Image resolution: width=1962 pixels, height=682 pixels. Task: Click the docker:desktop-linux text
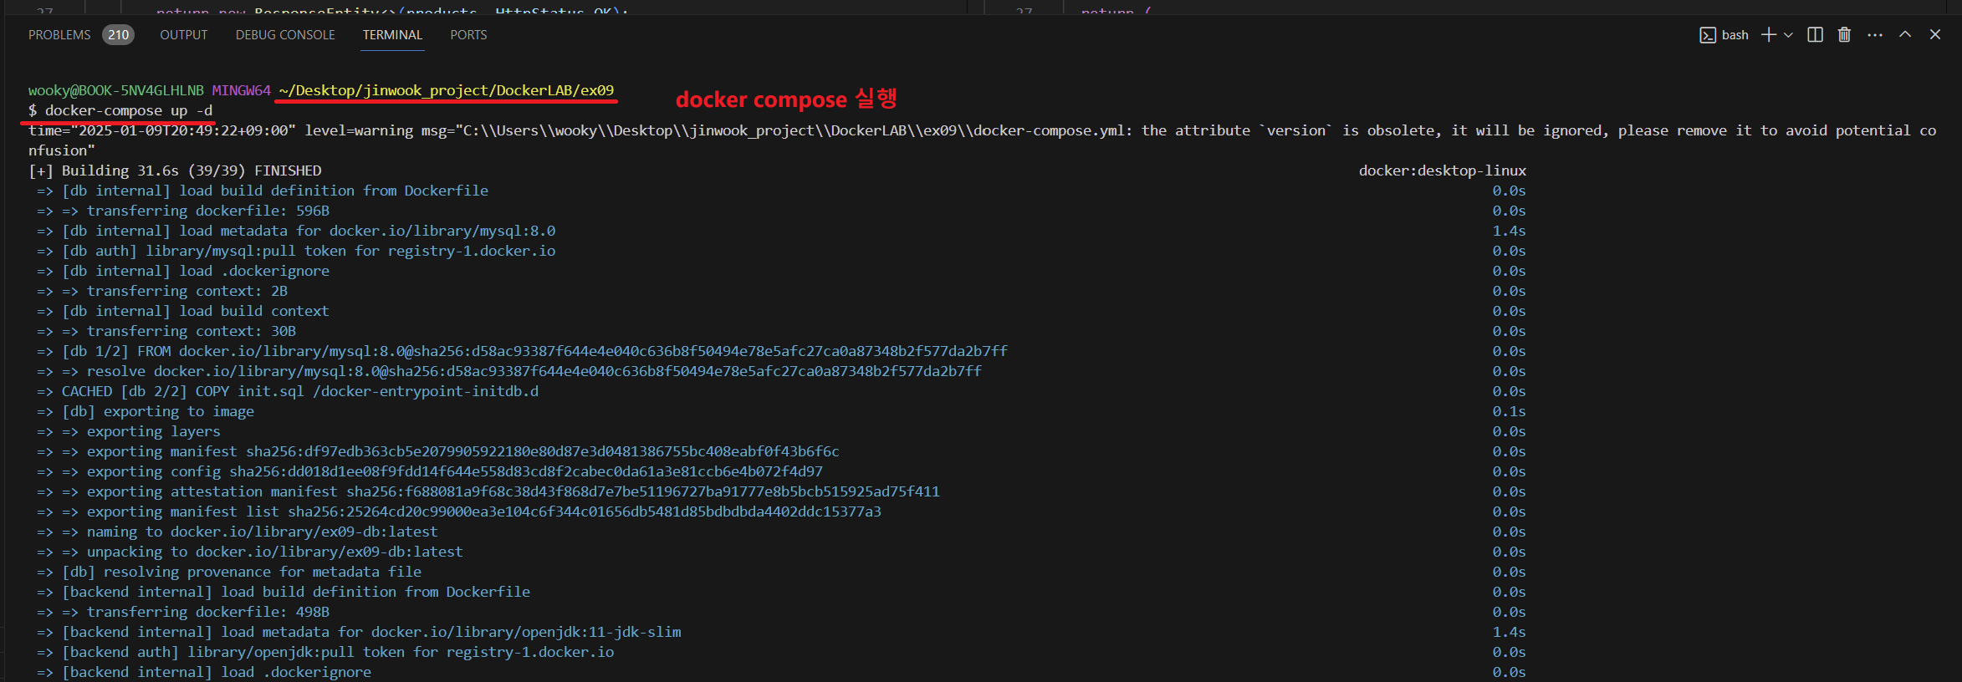1443,170
